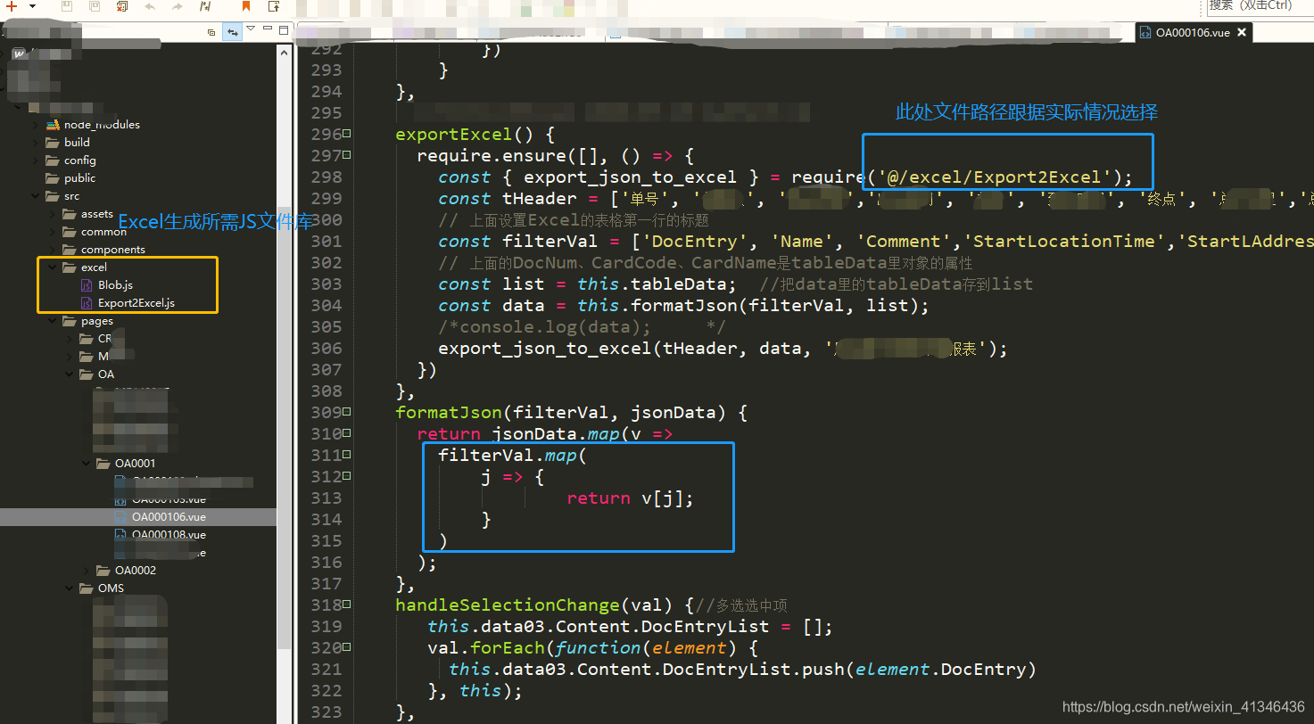This screenshot has height=724, width=1314.
Task: Click the OA0002 folder icon
Action: point(103,571)
